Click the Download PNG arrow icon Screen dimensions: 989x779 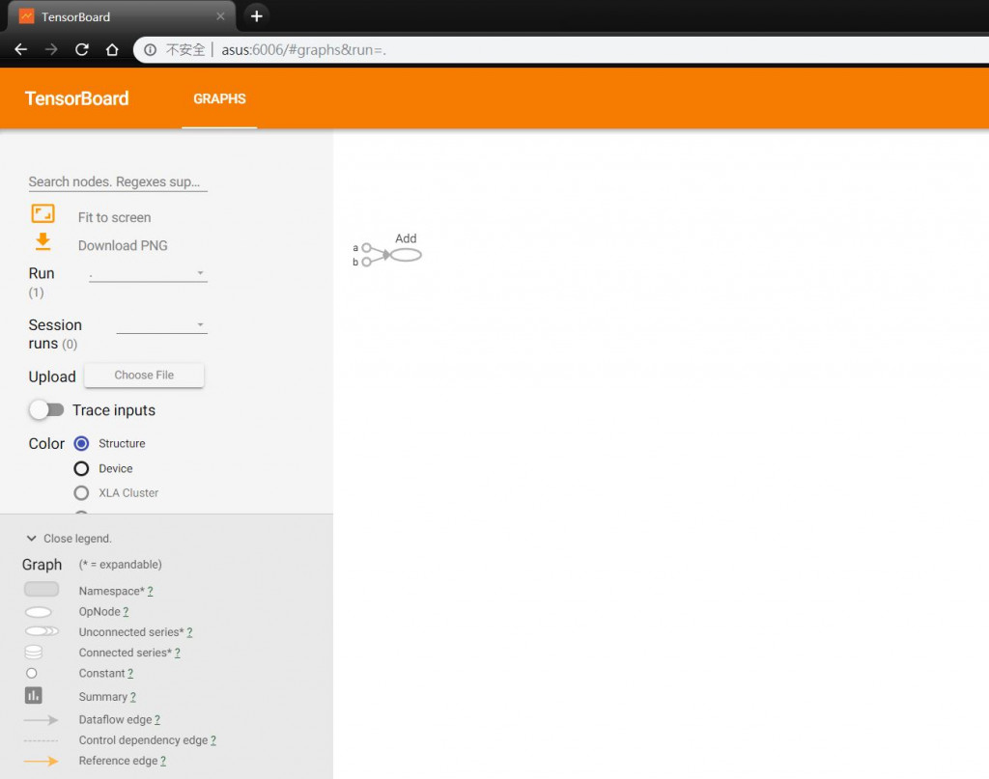click(x=42, y=242)
